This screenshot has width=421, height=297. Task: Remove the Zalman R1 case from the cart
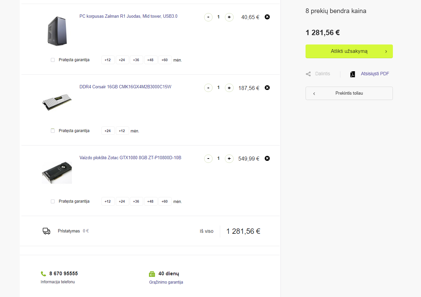click(267, 17)
